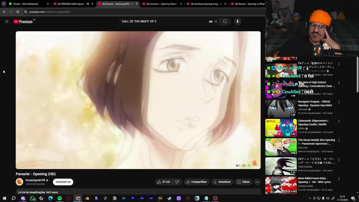Click the Download button

tap(222, 182)
